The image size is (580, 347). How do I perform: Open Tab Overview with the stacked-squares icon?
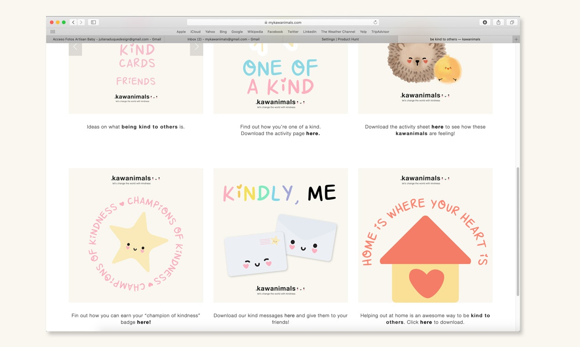(x=511, y=22)
